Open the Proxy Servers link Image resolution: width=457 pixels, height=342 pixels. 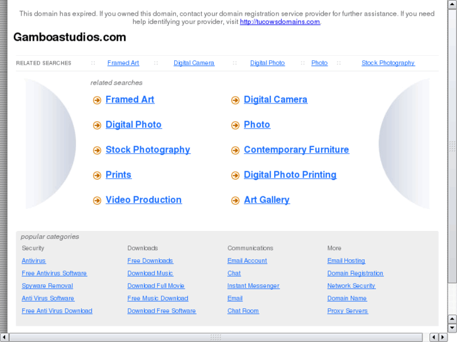[x=348, y=311]
